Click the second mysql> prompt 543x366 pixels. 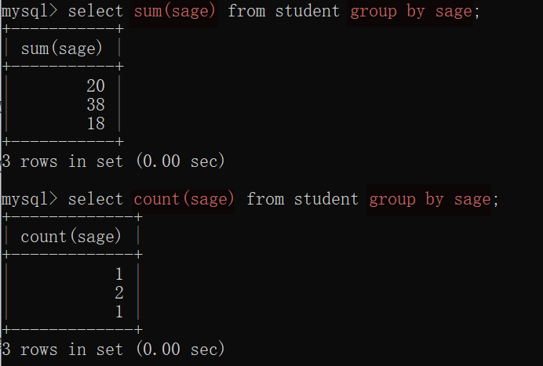point(29,199)
